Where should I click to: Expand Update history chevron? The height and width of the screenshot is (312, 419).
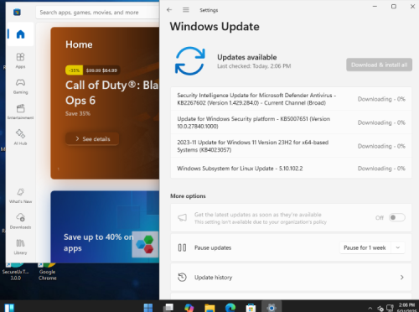click(x=401, y=277)
